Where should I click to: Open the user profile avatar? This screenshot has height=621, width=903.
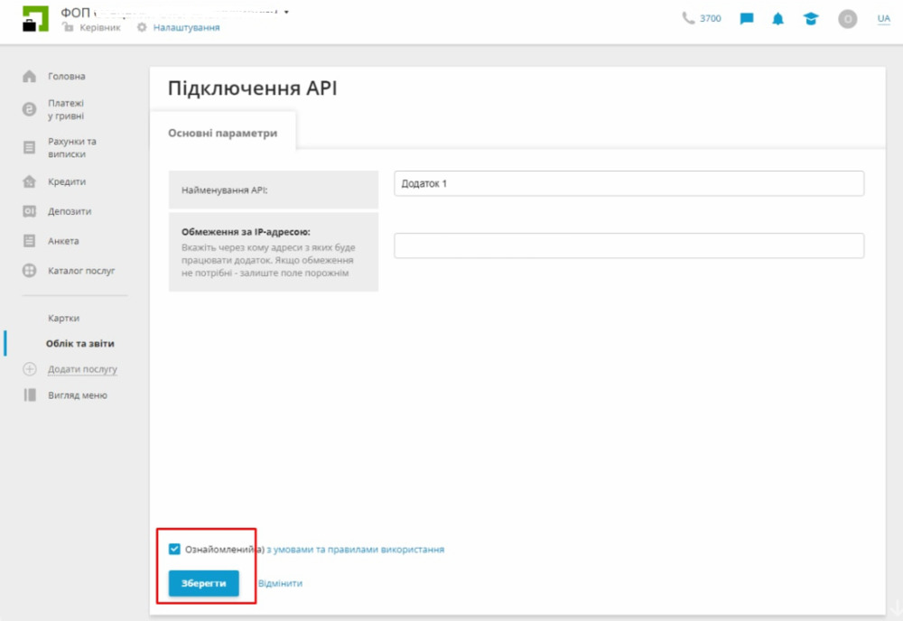coord(847,19)
